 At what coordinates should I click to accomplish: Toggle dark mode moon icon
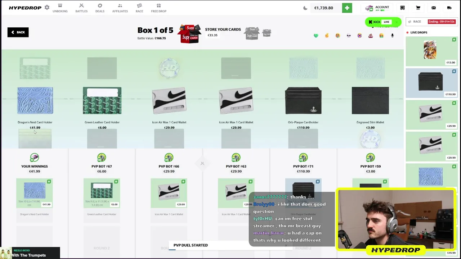click(x=305, y=8)
